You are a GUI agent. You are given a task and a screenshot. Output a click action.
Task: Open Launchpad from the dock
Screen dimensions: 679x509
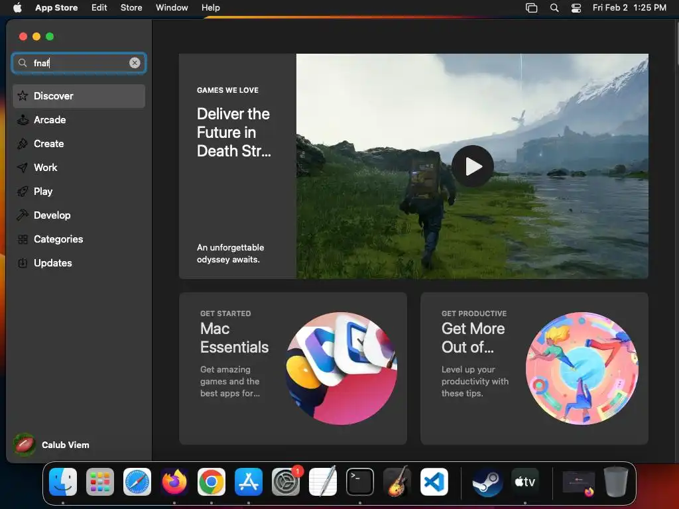click(100, 482)
